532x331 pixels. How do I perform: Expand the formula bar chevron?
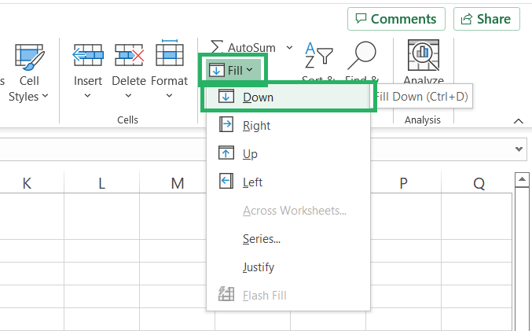519,149
